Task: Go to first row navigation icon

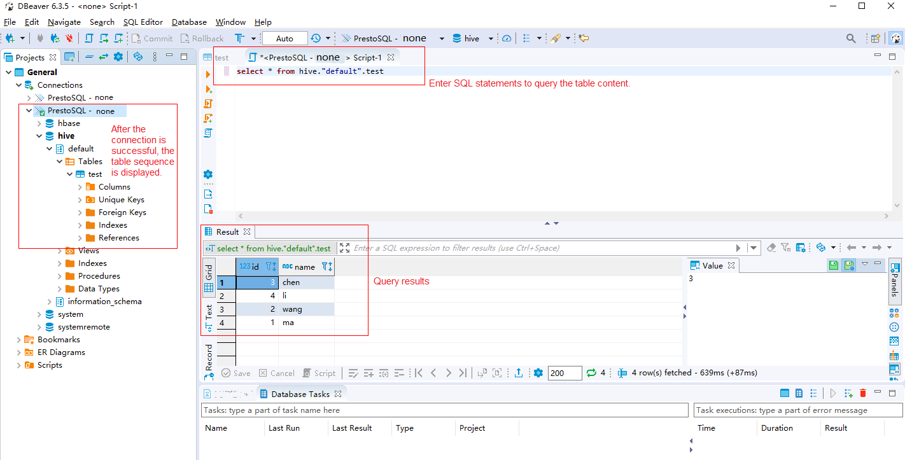Action: pos(418,373)
